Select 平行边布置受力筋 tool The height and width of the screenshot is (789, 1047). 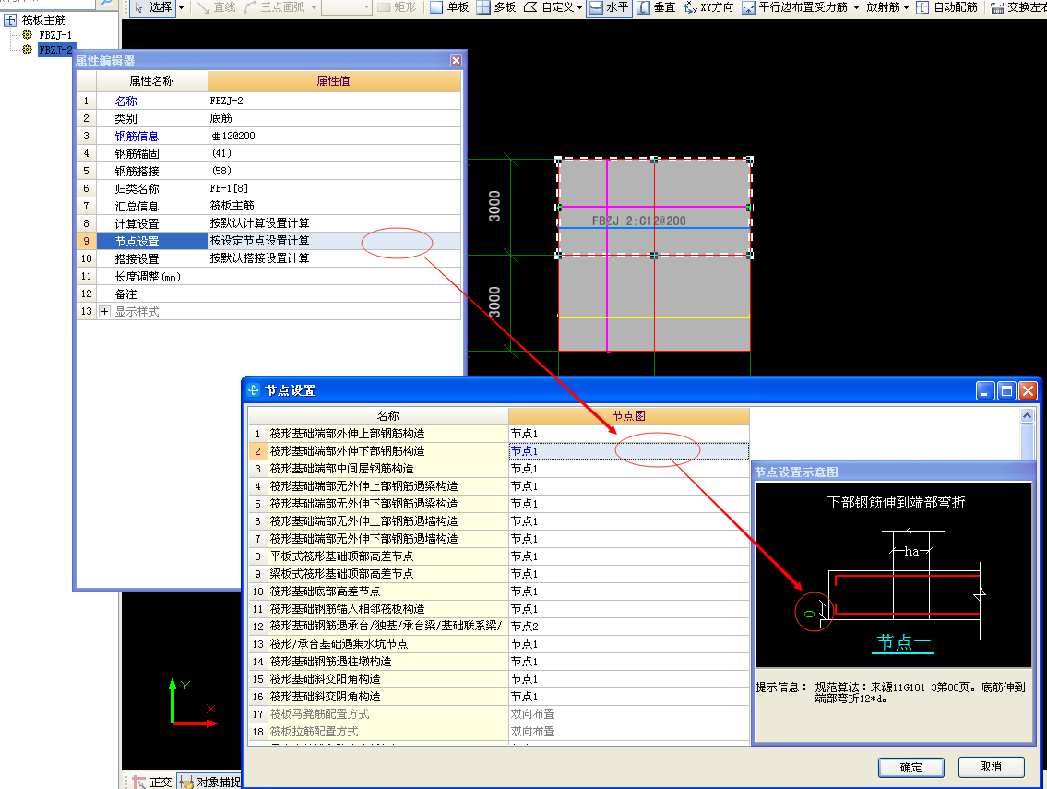coord(794,7)
